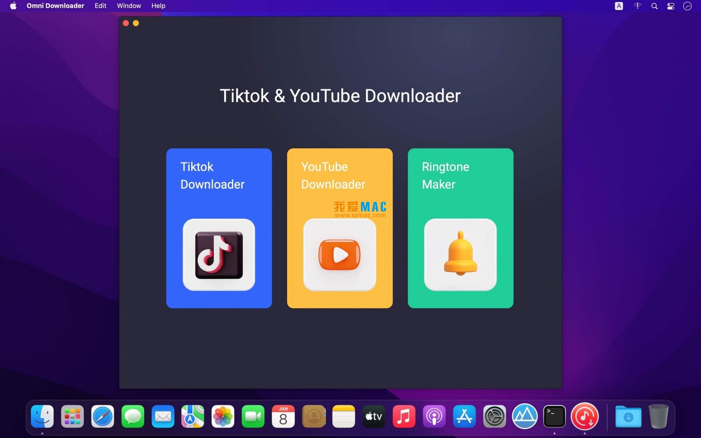Open the Trash from the Dock

pos(658,416)
